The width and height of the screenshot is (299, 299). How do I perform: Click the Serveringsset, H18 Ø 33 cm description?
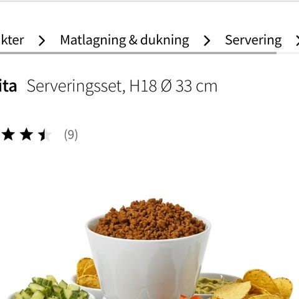pos(122,86)
